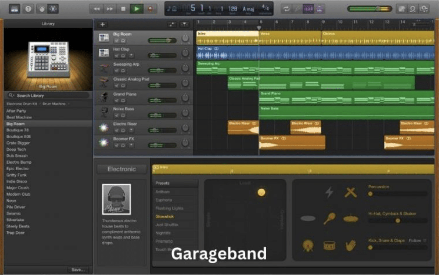Viewport: 439px width, 275px height.
Task: Solo the Sweeping Arp track
Action: click(x=123, y=71)
